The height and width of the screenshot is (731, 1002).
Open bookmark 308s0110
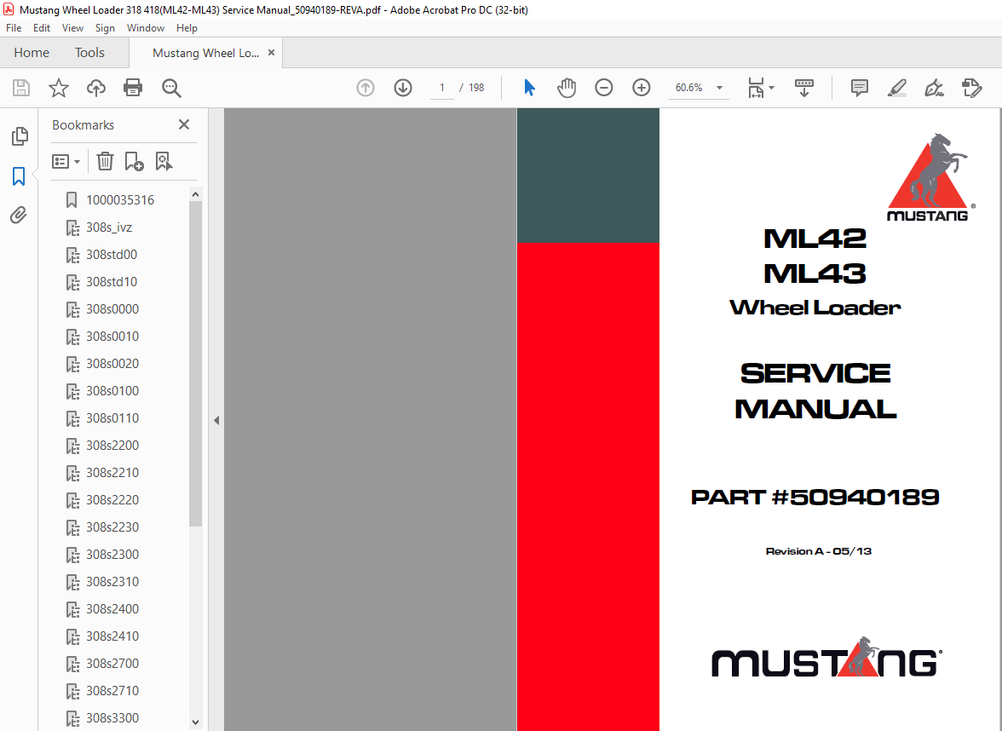pyautogui.click(x=112, y=417)
